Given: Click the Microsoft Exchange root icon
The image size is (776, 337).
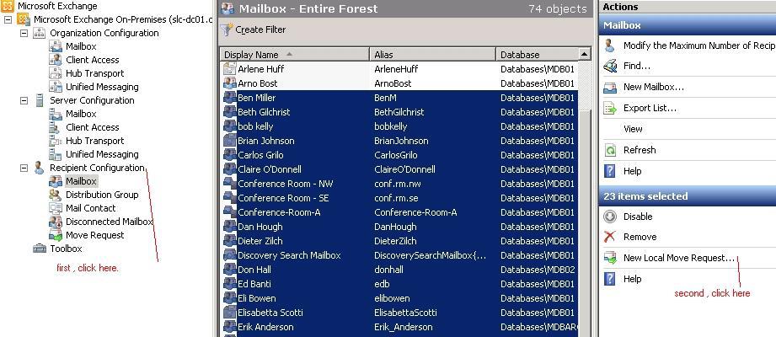Looking at the screenshot, I should click(x=8, y=7).
